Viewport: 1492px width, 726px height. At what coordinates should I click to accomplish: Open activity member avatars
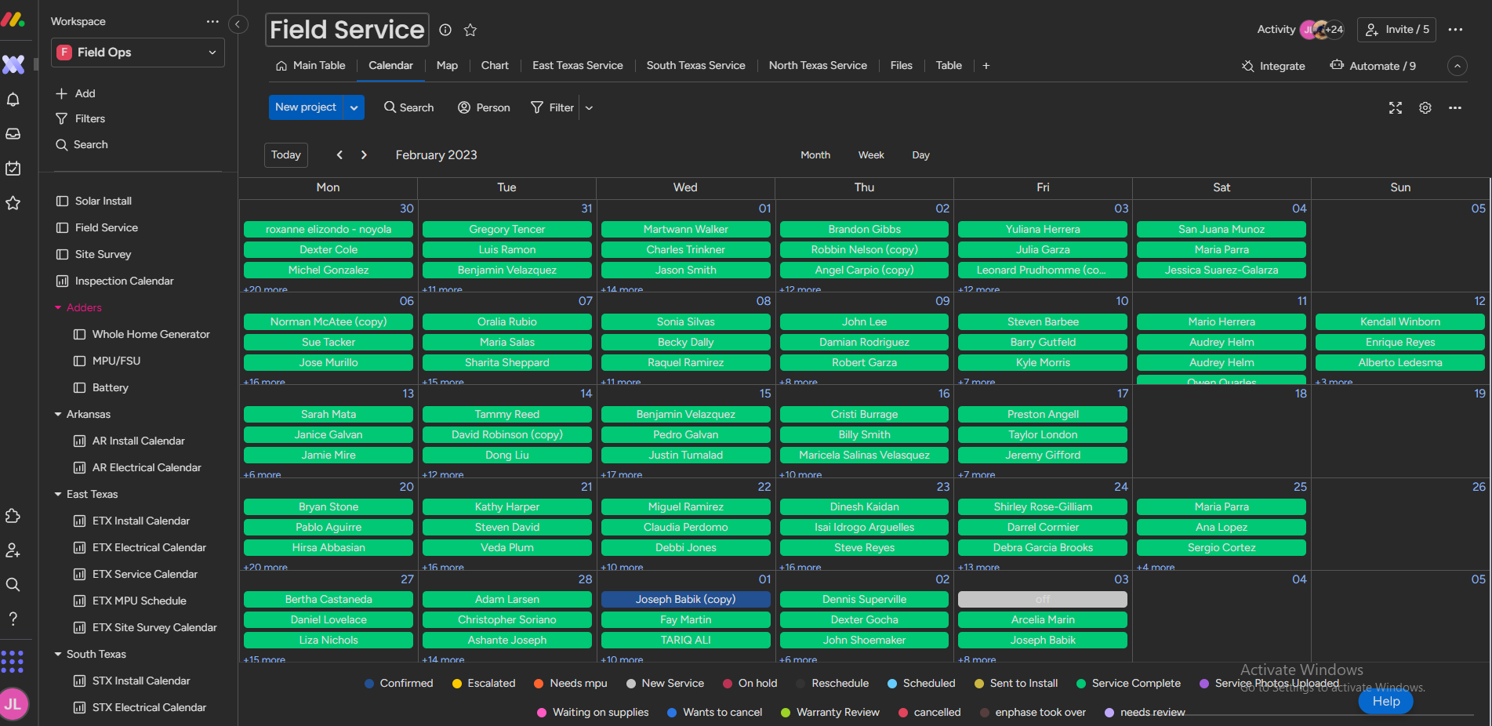pos(1322,30)
